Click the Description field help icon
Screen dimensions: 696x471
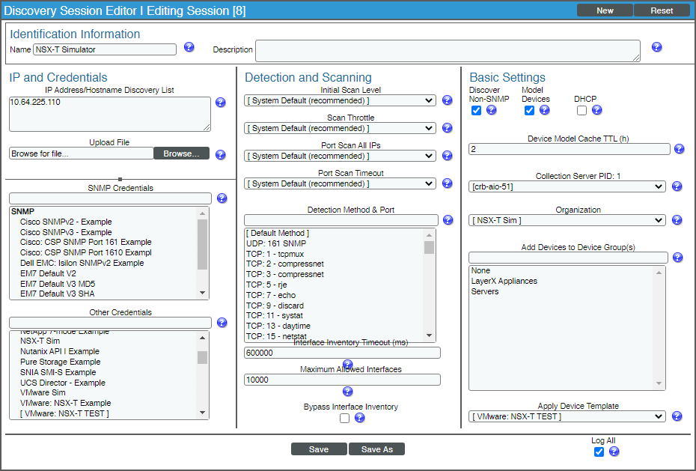click(656, 46)
